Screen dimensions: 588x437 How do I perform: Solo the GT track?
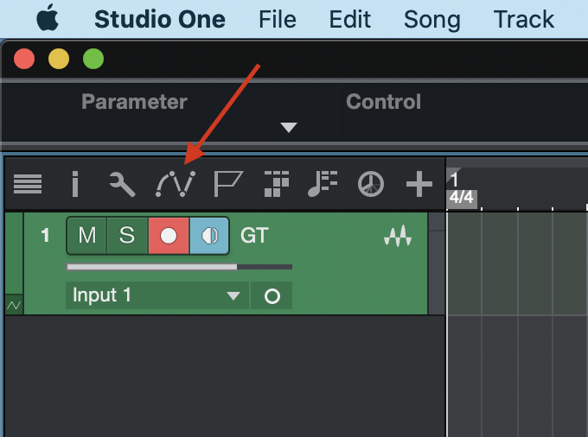pyautogui.click(x=127, y=236)
